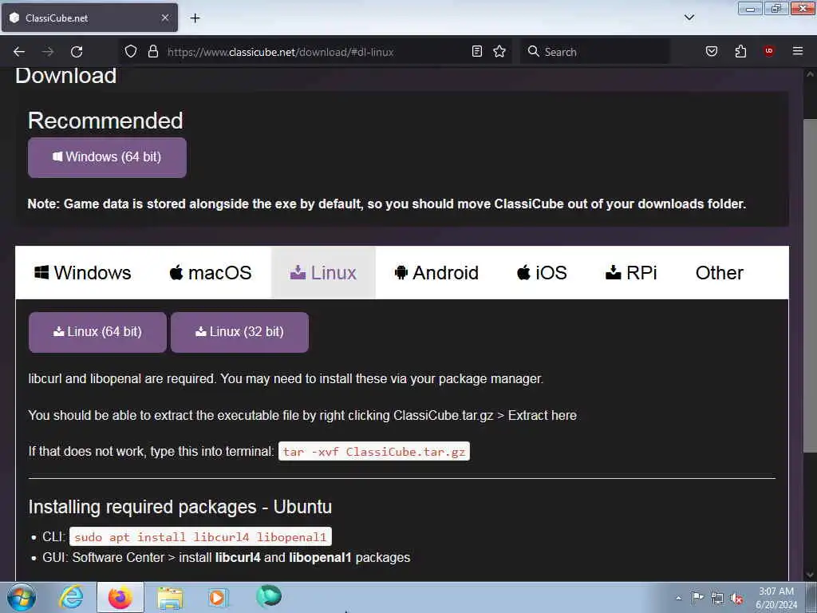Open the clock showing 3:07 AM
The image size is (817, 613).
776,598
